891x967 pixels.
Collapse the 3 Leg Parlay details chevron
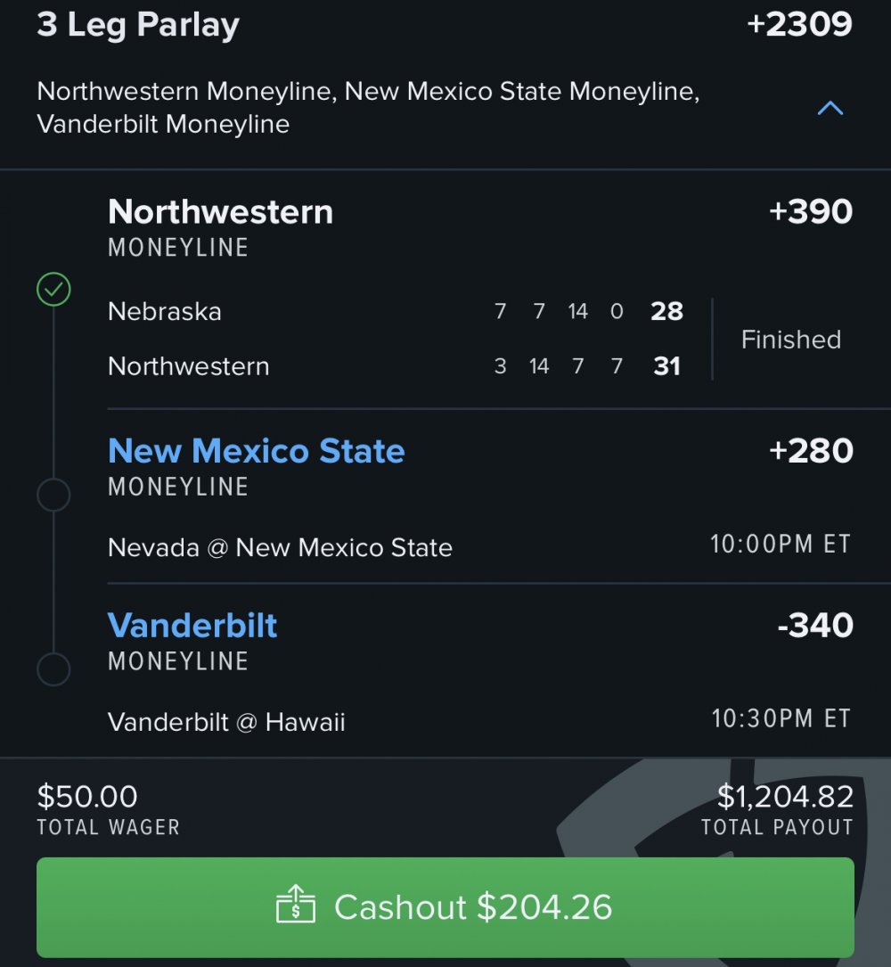click(x=830, y=109)
